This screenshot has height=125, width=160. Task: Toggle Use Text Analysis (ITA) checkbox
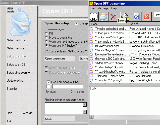48,82
